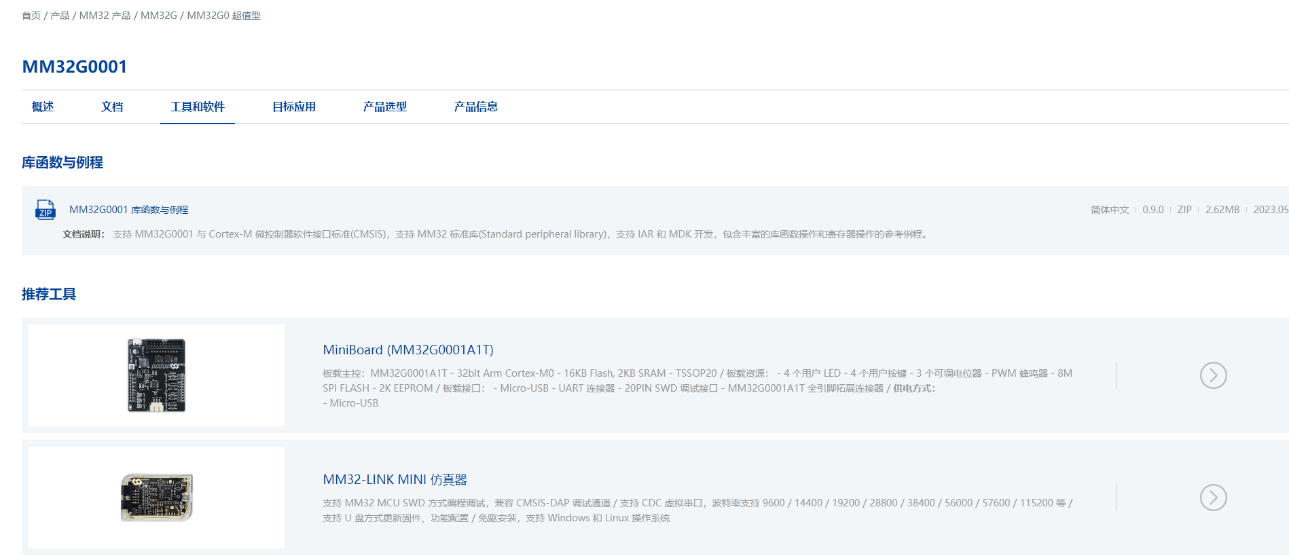This screenshot has height=560, width=1289.
Task: Open the MiniBoard (MM32G0001A1T) title link
Action: pyautogui.click(x=408, y=350)
